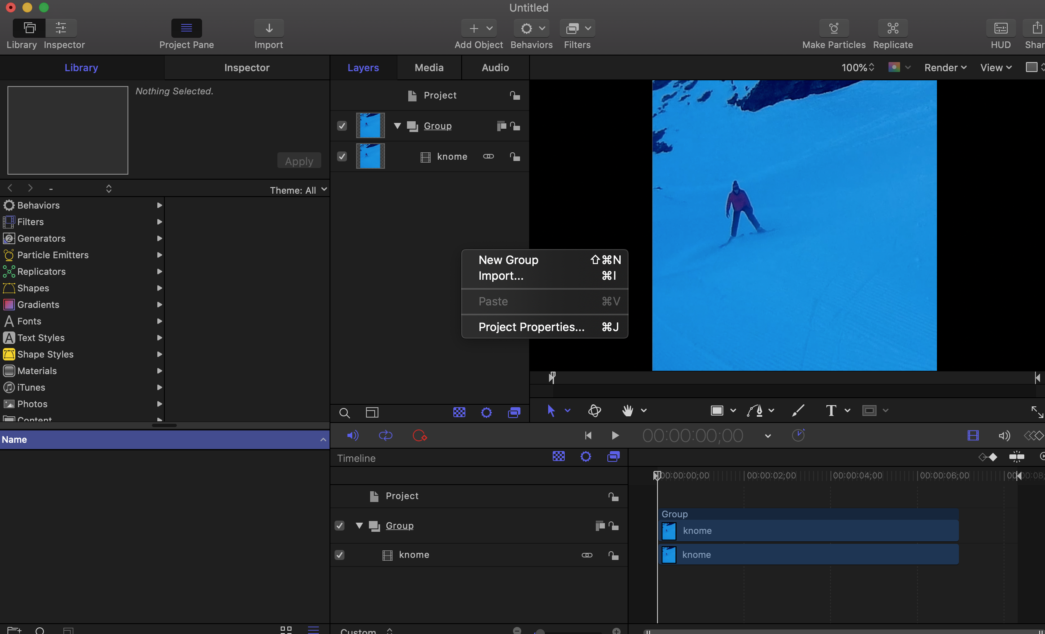This screenshot has width=1045, height=634.
Task: Toggle the knome link icon in Layers
Action: (489, 156)
